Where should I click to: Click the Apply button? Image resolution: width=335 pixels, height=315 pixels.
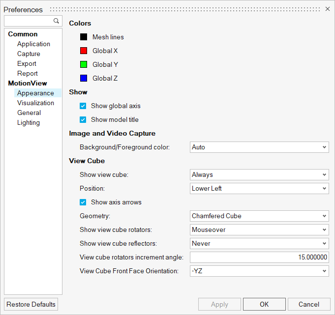(219, 304)
